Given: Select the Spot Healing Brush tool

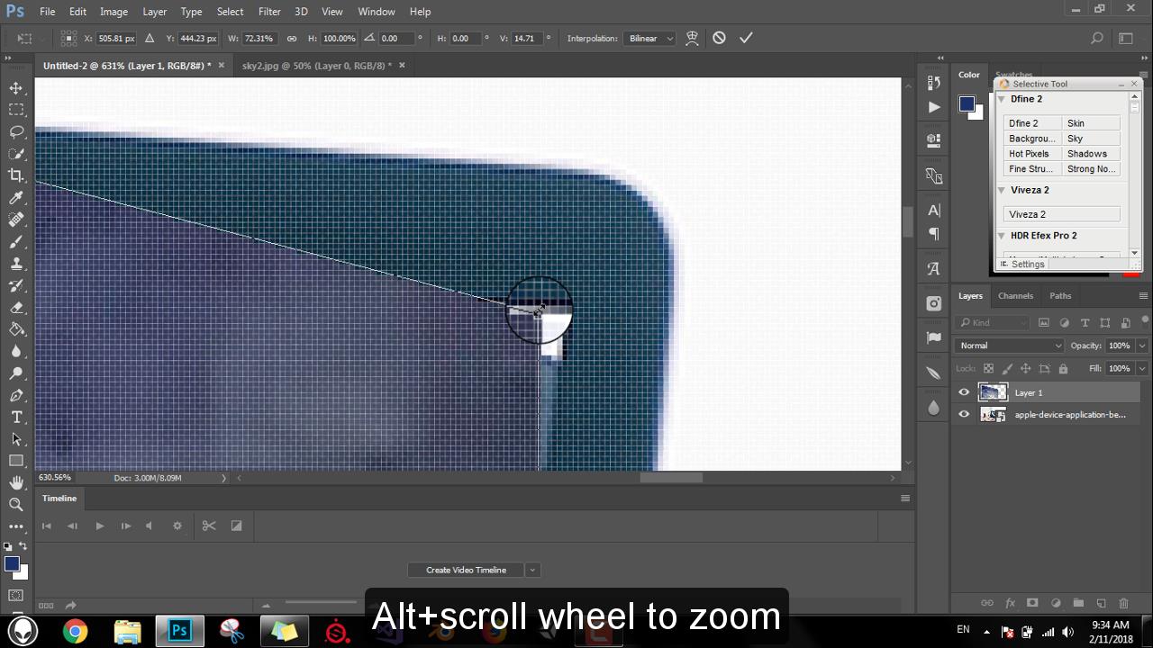Looking at the screenshot, I should click(x=16, y=220).
